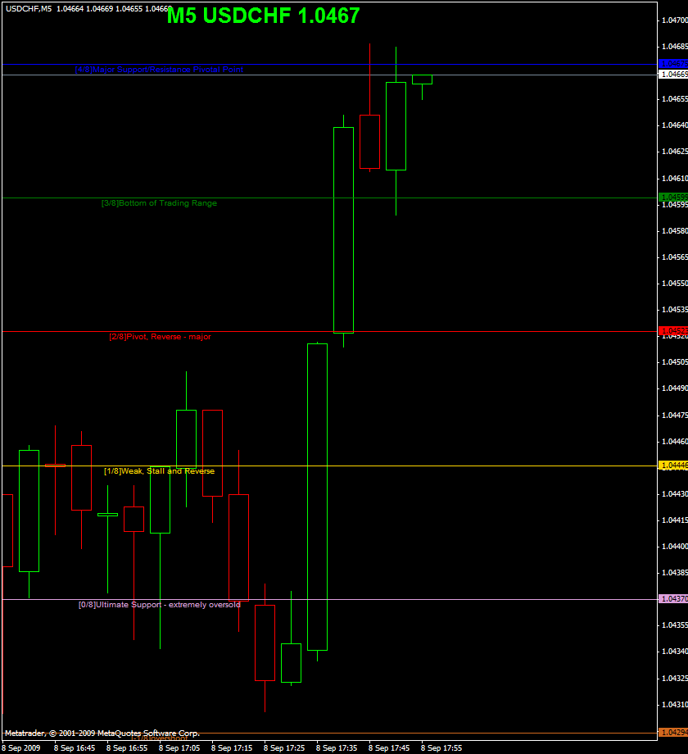Screen dimensions: 688x754
Task: Click the orange 1.04294 price tag
Action: [x=673, y=733]
